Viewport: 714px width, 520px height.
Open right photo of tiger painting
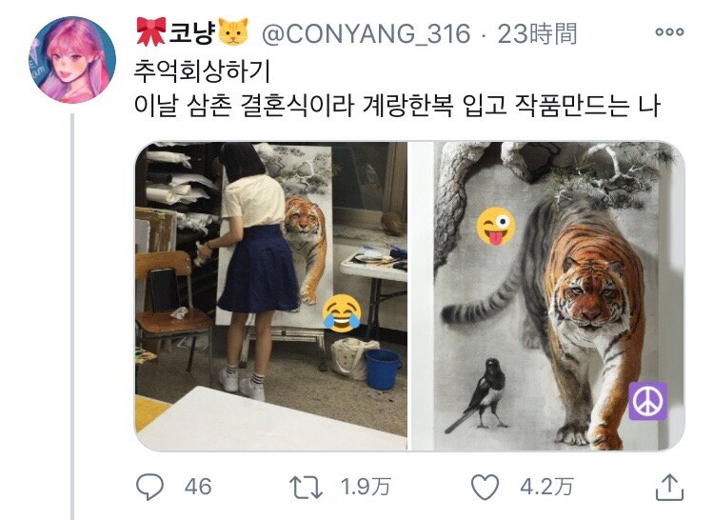coord(548,296)
